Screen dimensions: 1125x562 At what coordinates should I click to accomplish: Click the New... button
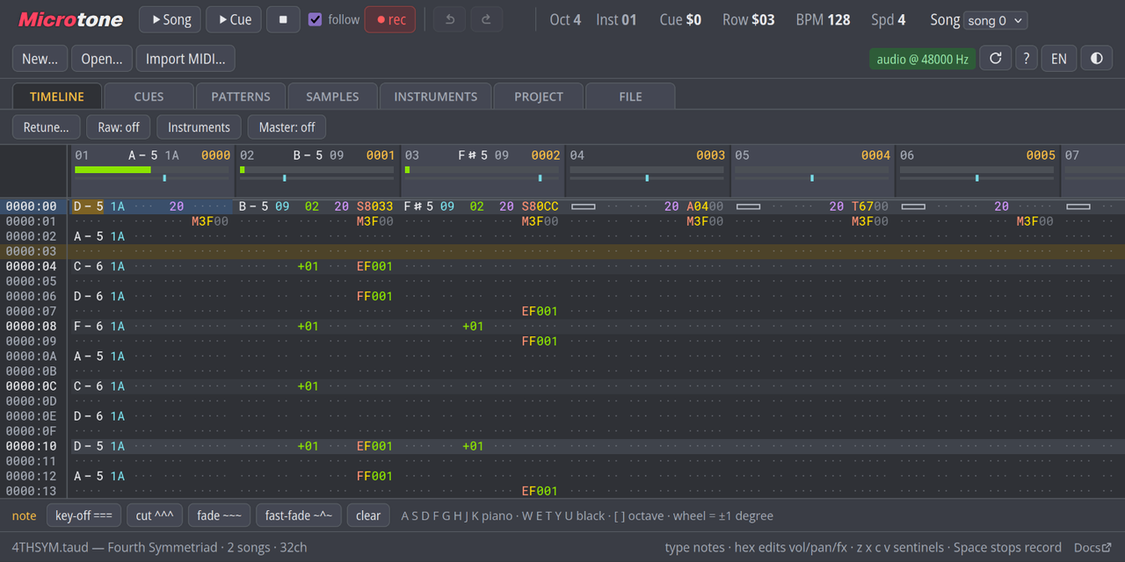[40, 59]
